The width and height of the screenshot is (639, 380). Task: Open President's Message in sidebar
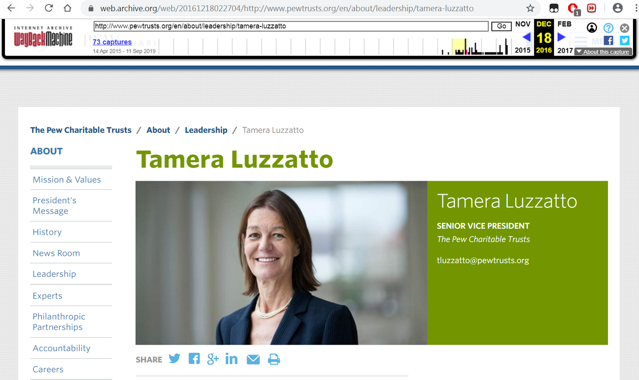(x=54, y=206)
